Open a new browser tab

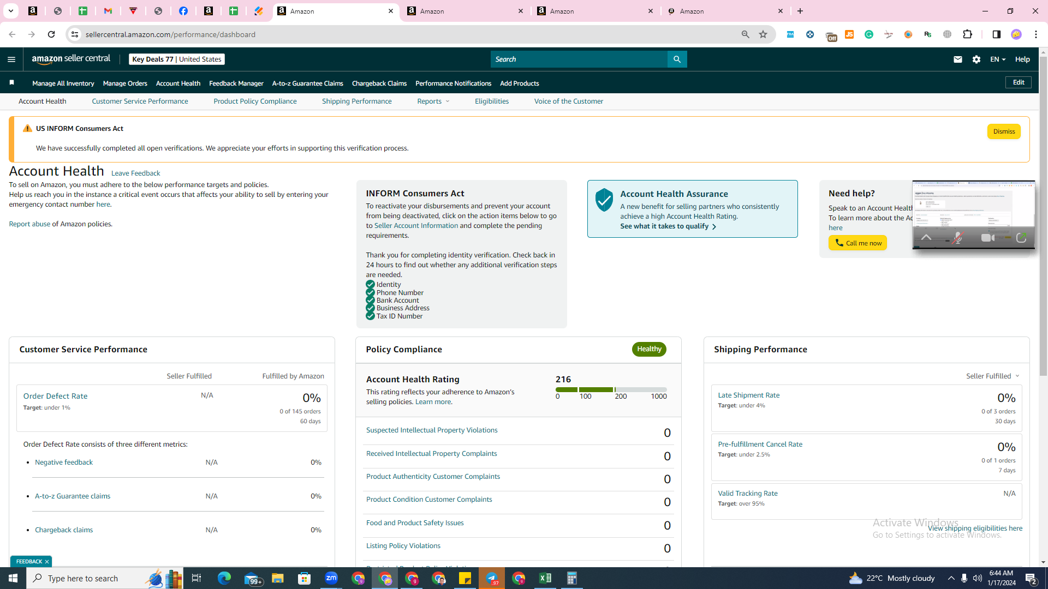coord(800,11)
